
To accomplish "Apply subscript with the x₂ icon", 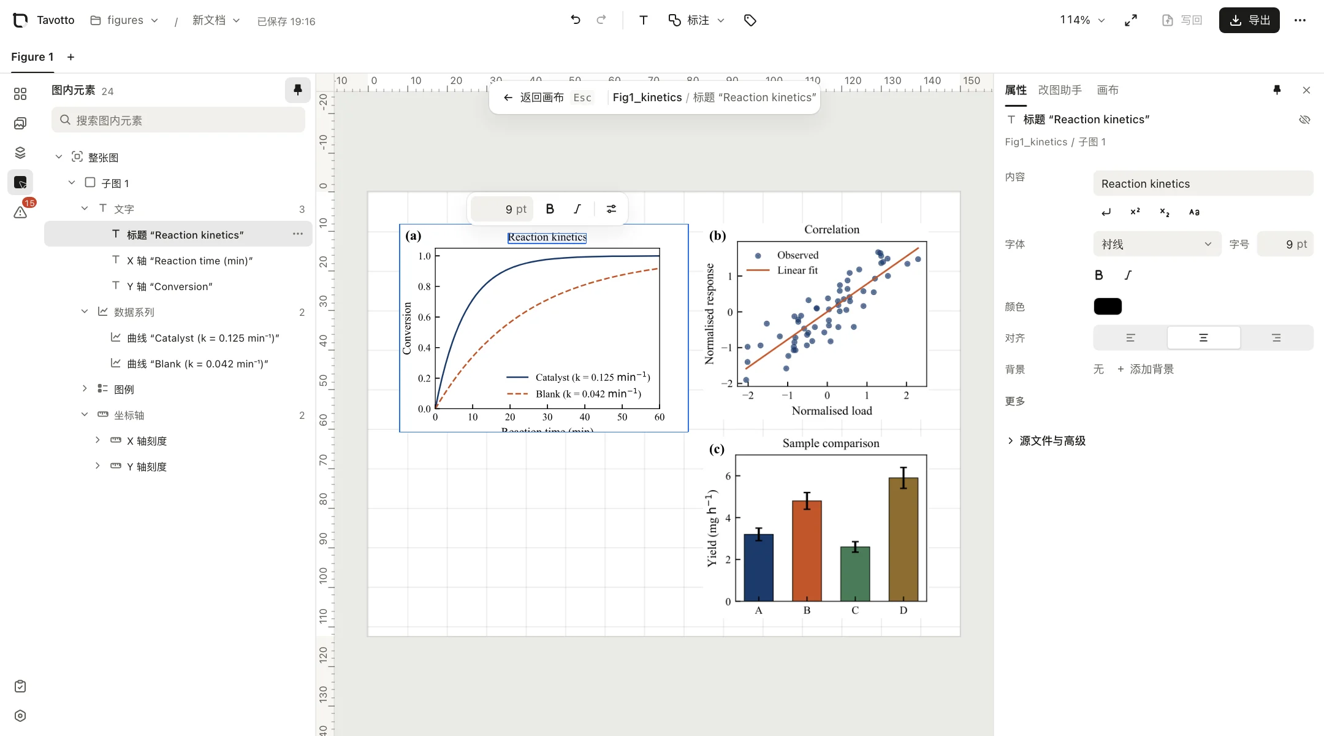I will (x=1165, y=212).
